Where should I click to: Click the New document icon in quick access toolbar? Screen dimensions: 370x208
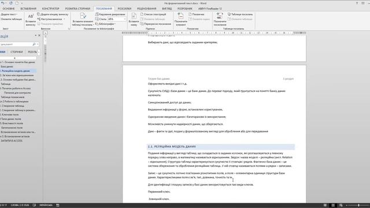click(17, 3)
